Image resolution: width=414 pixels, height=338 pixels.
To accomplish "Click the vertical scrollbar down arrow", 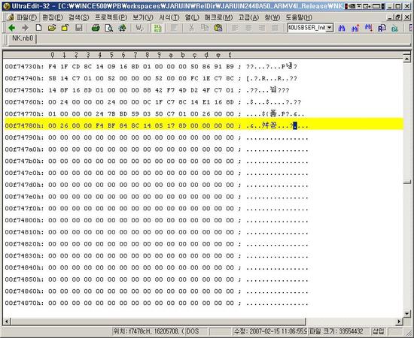I will 407,313.
